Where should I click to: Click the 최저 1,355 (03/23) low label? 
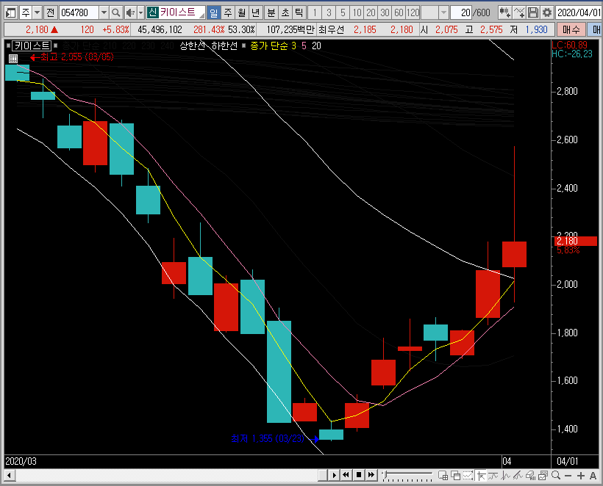(268, 438)
